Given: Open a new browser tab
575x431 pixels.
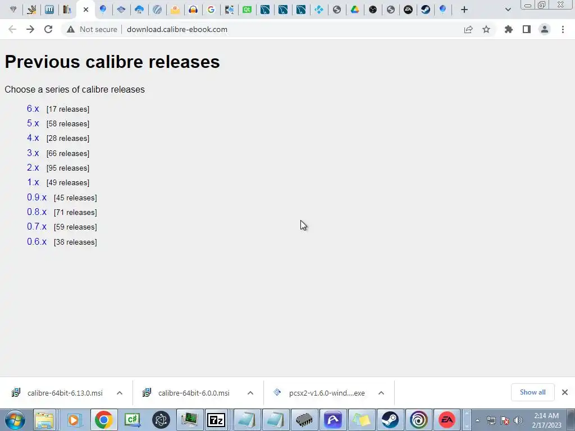Looking at the screenshot, I should click(x=464, y=10).
